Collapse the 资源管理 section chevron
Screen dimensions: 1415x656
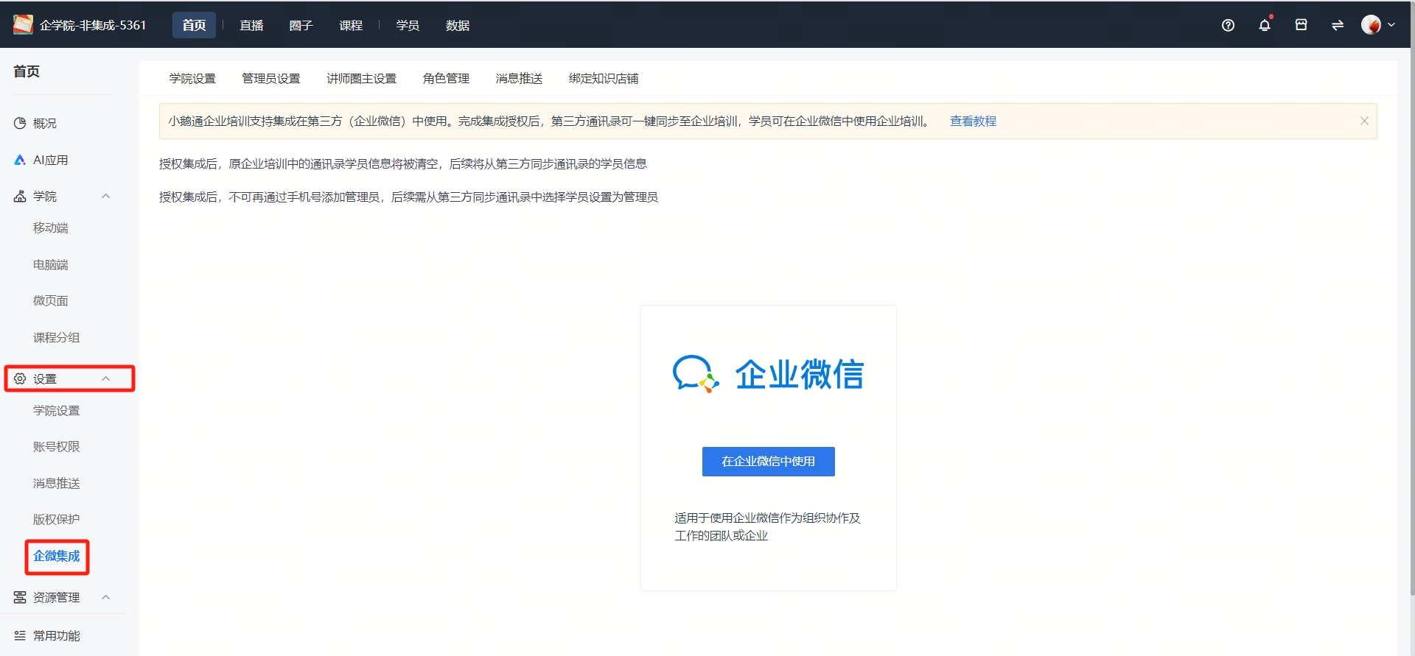click(x=105, y=597)
